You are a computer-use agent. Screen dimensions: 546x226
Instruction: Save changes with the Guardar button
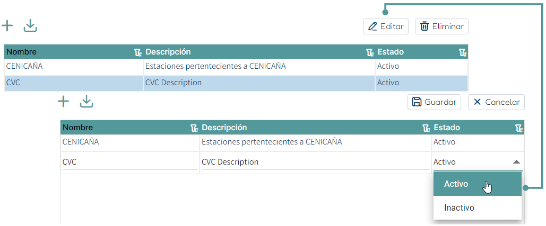(x=434, y=102)
